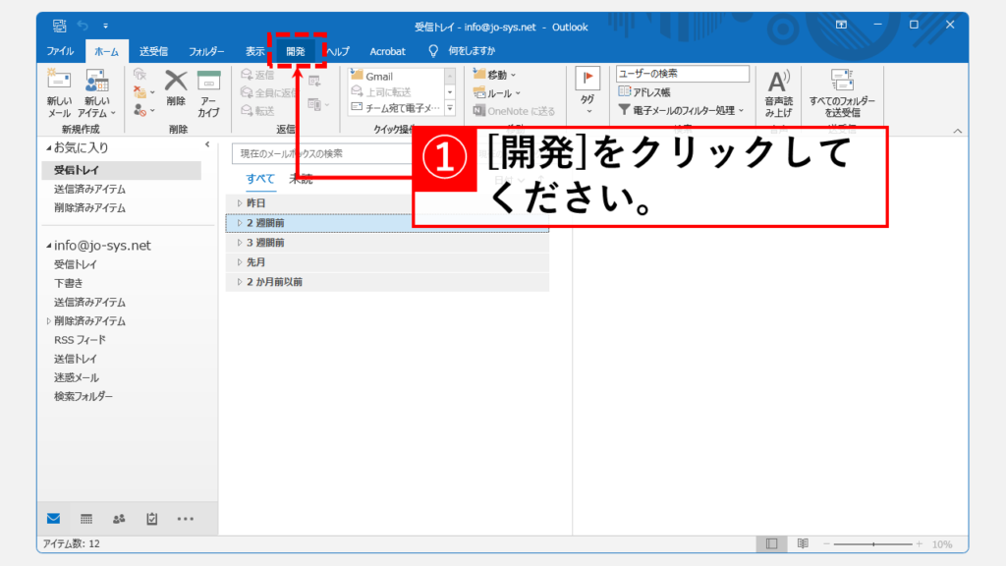
Task: Click the user search (ユーザーの検索) field
Action: pos(682,74)
